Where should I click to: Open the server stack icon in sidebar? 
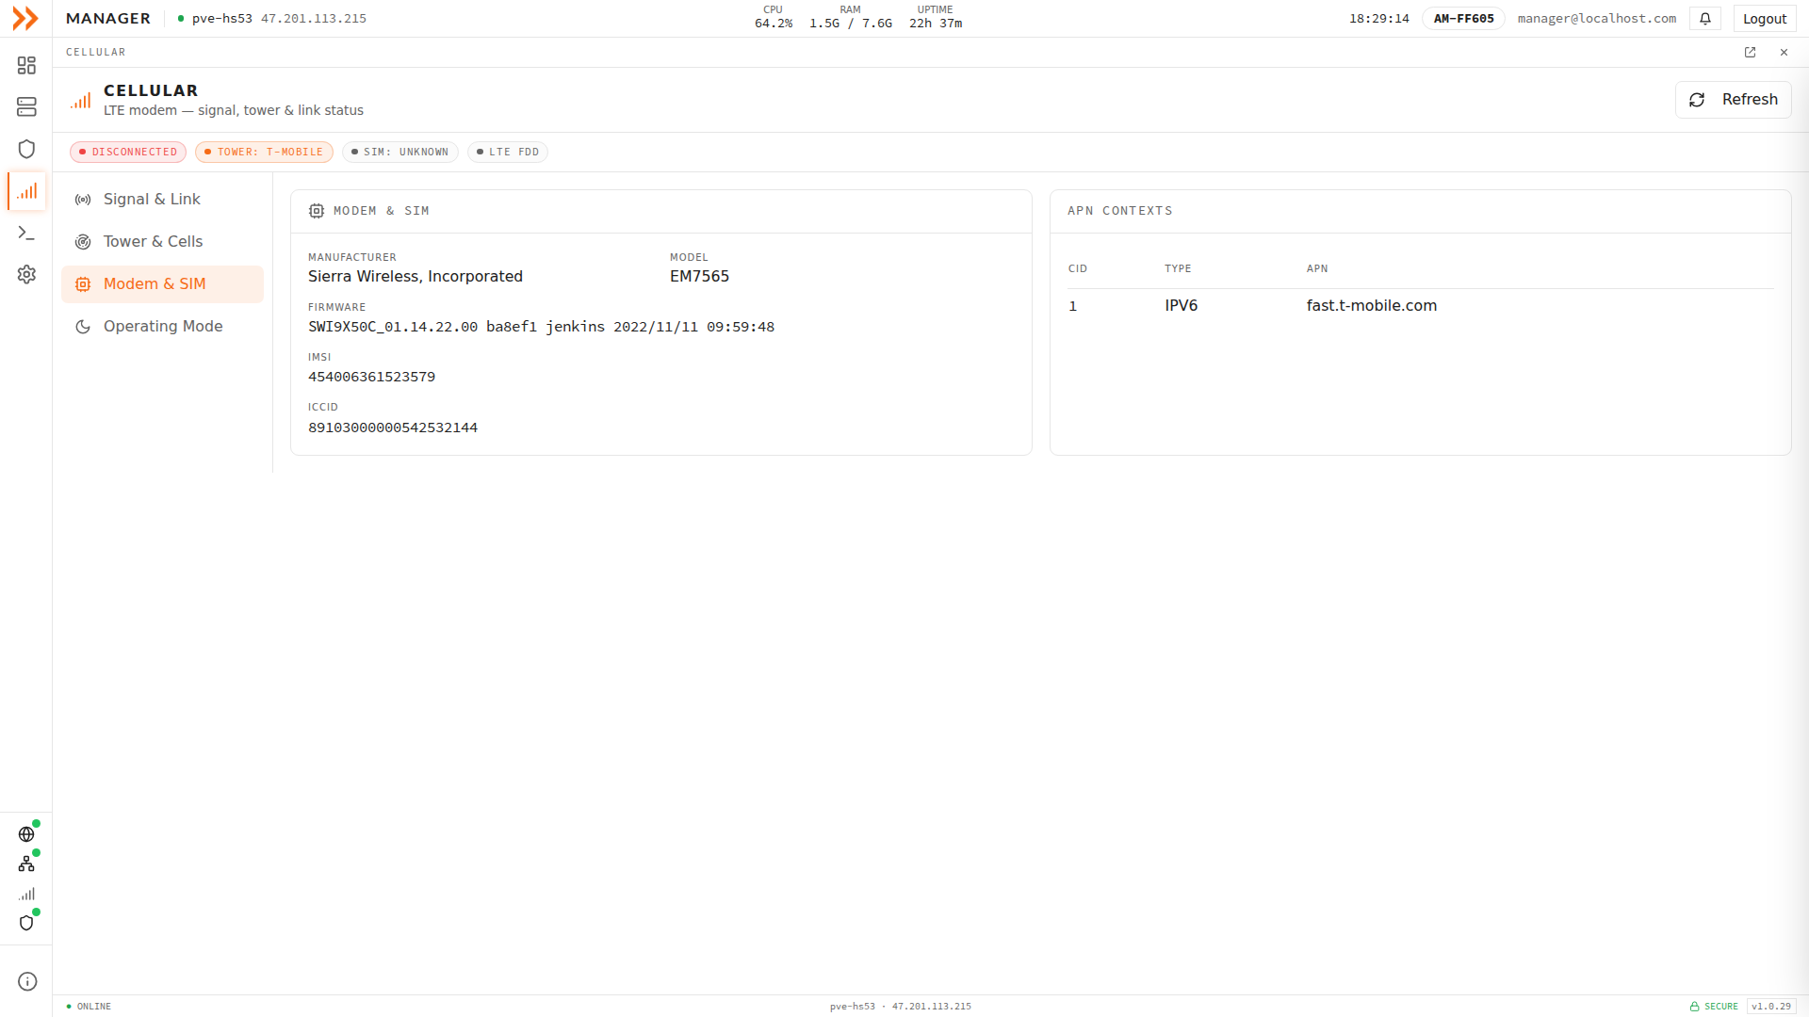click(x=26, y=107)
